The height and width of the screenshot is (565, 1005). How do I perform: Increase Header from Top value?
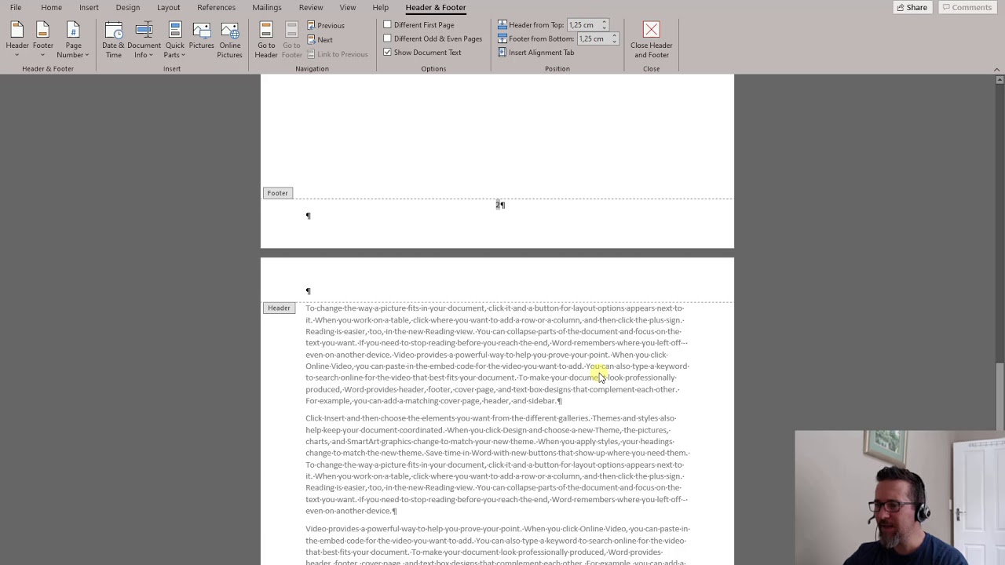604,23
